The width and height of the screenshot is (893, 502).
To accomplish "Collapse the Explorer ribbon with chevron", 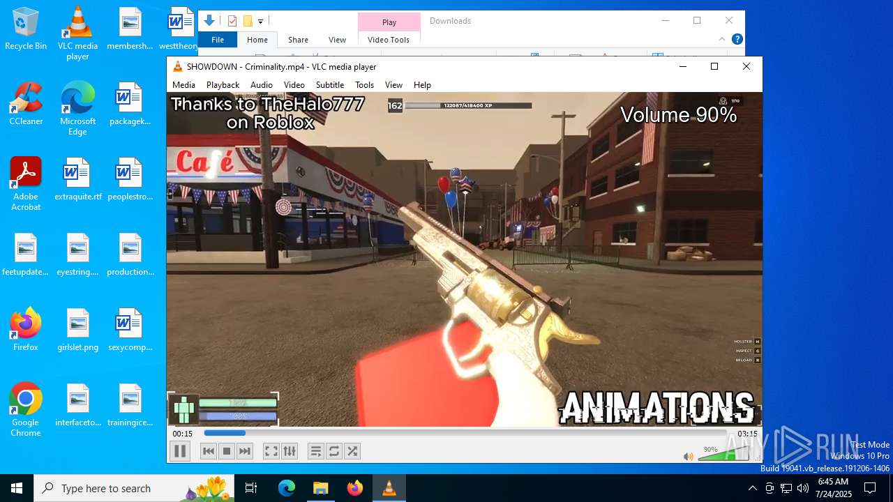I will (x=722, y=40).
